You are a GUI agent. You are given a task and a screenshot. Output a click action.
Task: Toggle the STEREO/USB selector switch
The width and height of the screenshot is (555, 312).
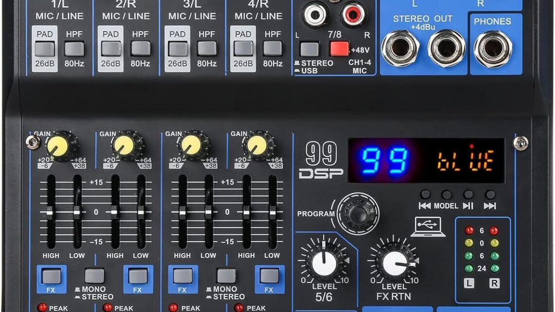(x=309, y=49)
